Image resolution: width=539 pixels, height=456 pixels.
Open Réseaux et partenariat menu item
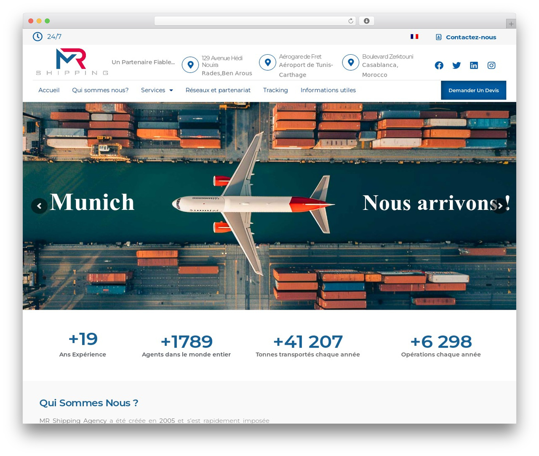[218, 90]
